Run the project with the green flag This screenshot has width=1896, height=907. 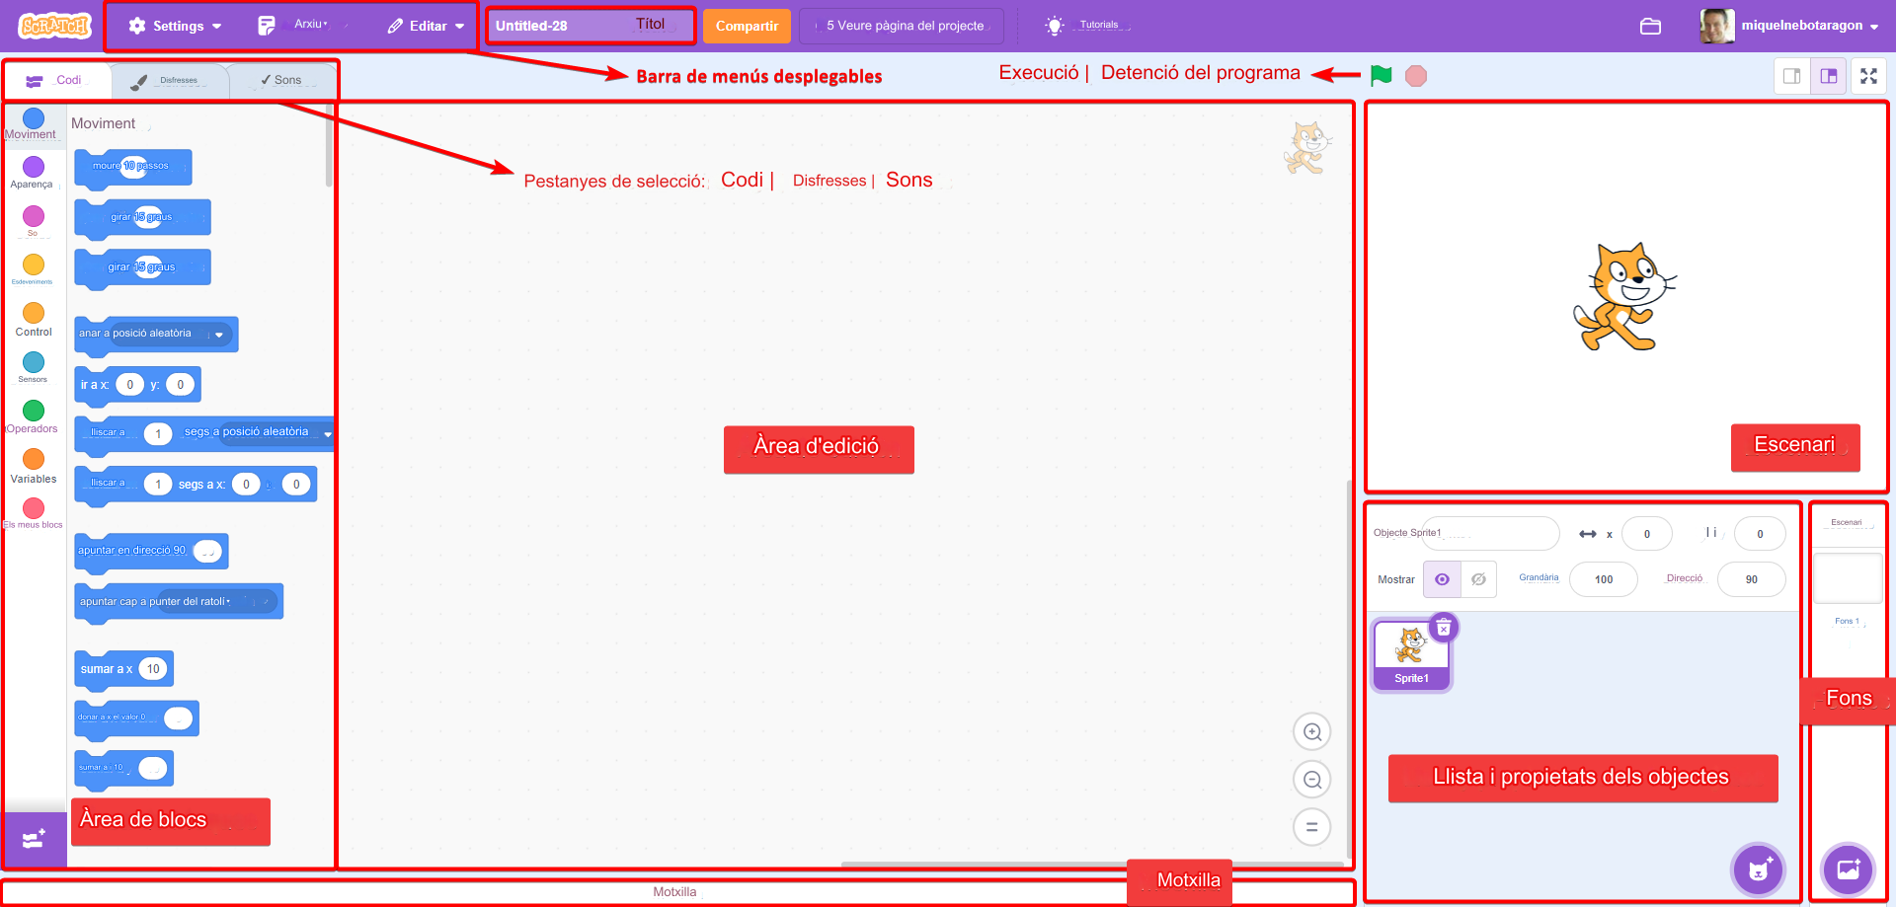pos(1381,75)
